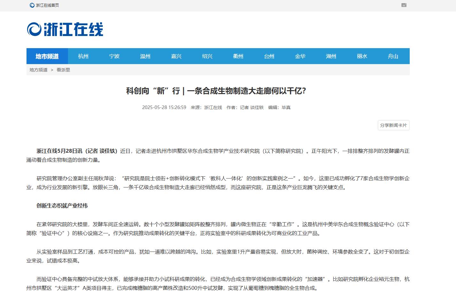The image size is (456, 300).
Task: Select the 舟山 channel
Action: pos(393,56)
